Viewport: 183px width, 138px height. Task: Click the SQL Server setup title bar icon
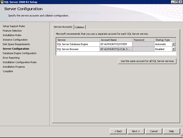click(2, 2)
